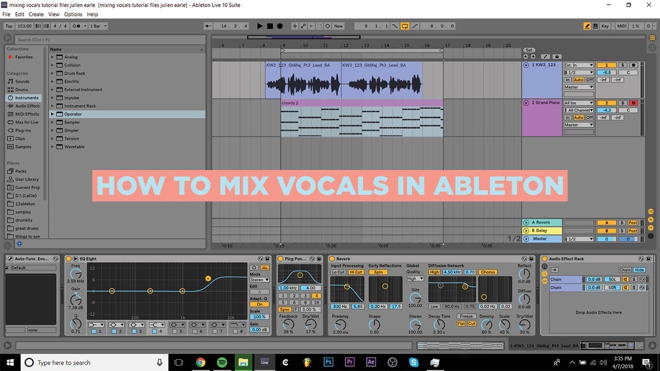Disable the Reverb Chorus switch

[488, 272]
